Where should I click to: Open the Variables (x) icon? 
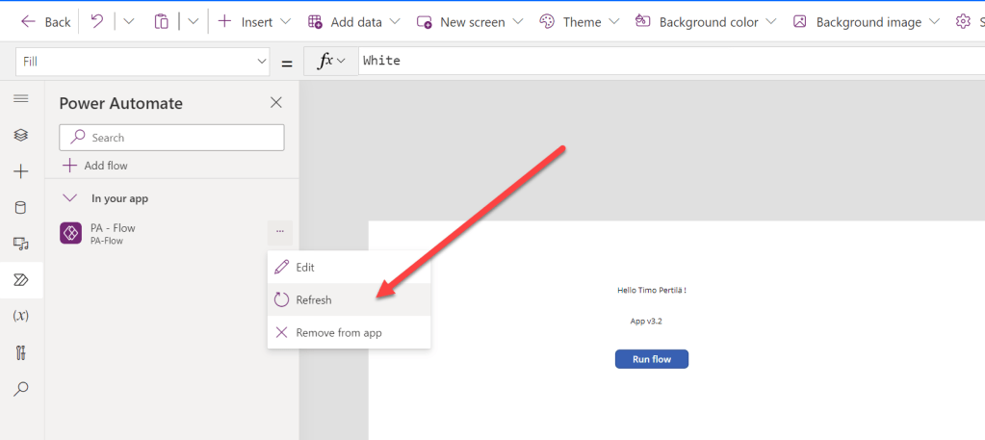21,316
